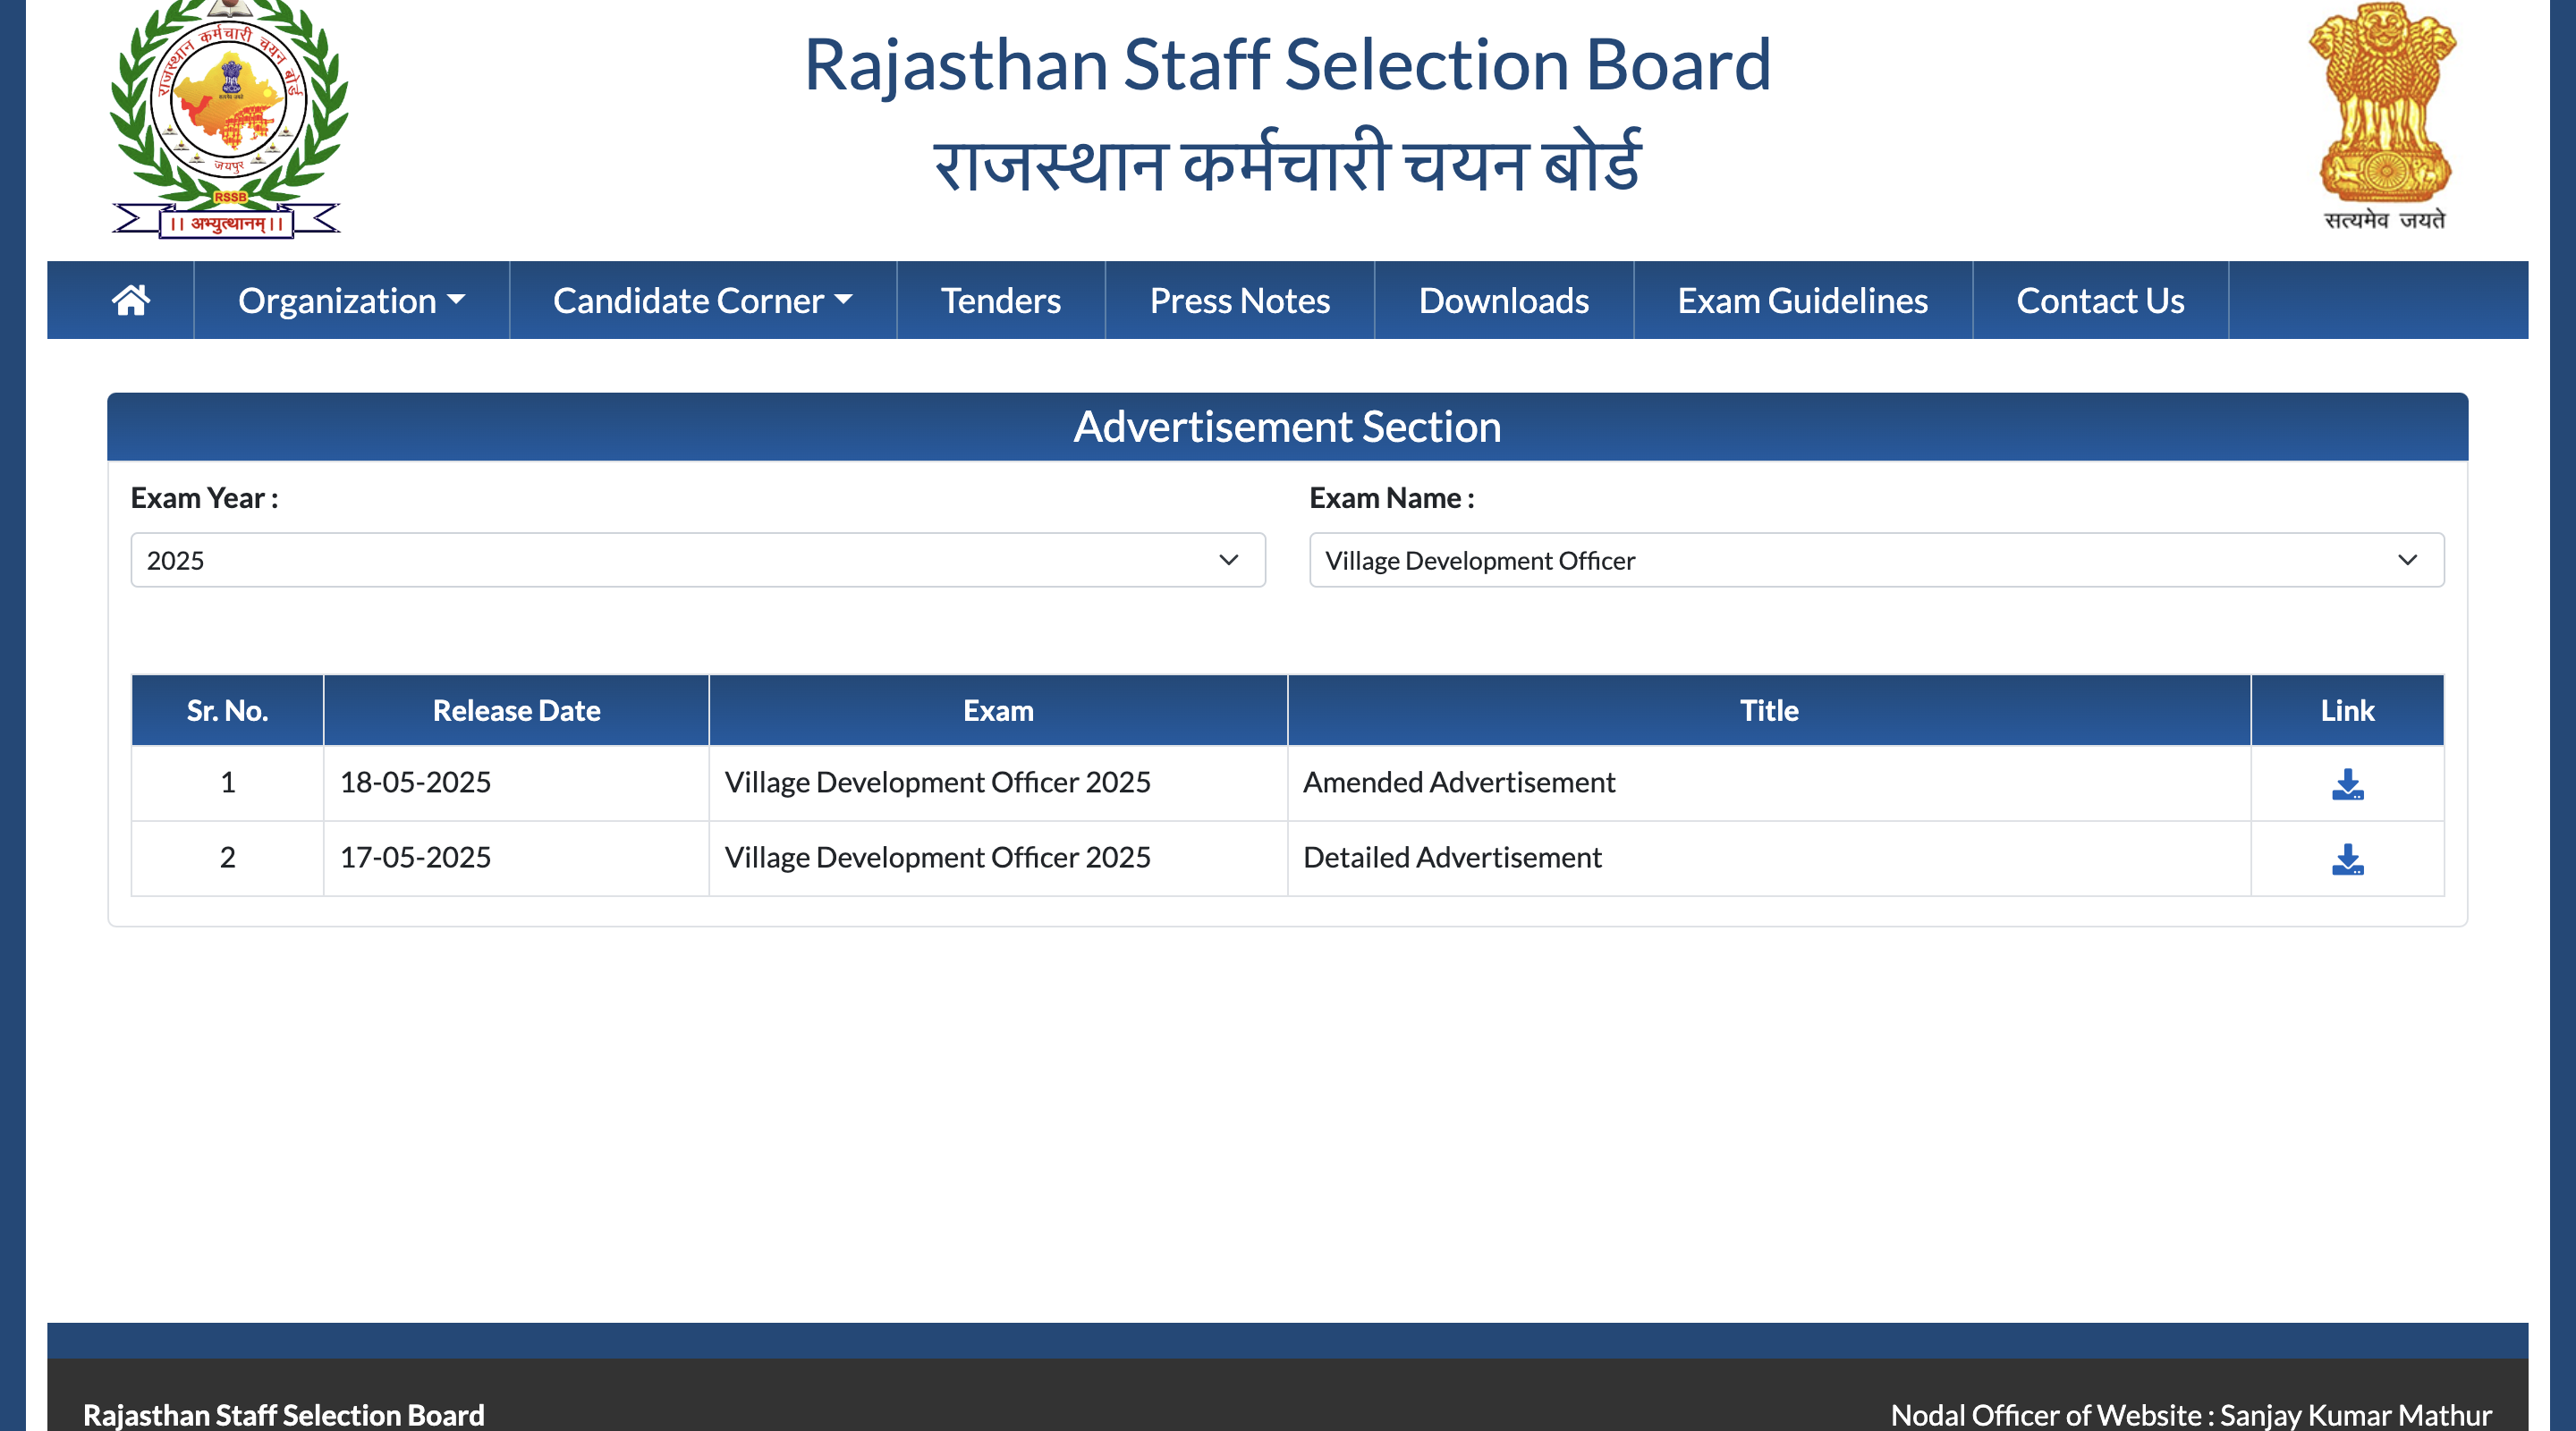View Exam Guidelines
The width and height of the screenshot is (2576, 1431).
[1802, 300]
